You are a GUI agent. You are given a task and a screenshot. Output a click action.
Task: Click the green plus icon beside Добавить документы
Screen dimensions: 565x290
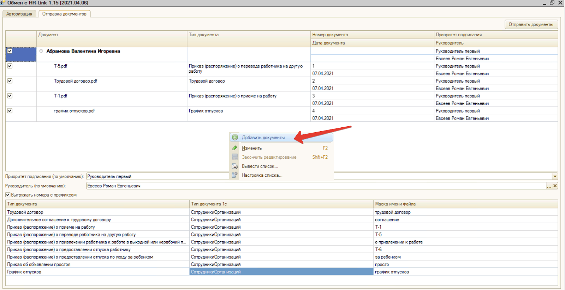point(235,137)
